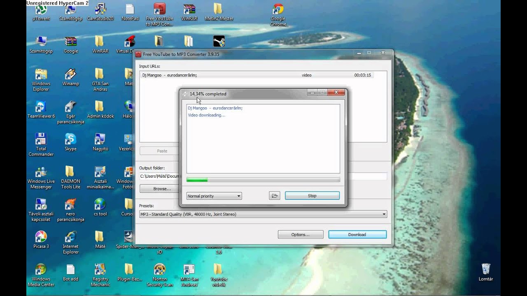527x296 pixels.
Task: Open the Bot add text file
Action: click(x=70, y=272)
